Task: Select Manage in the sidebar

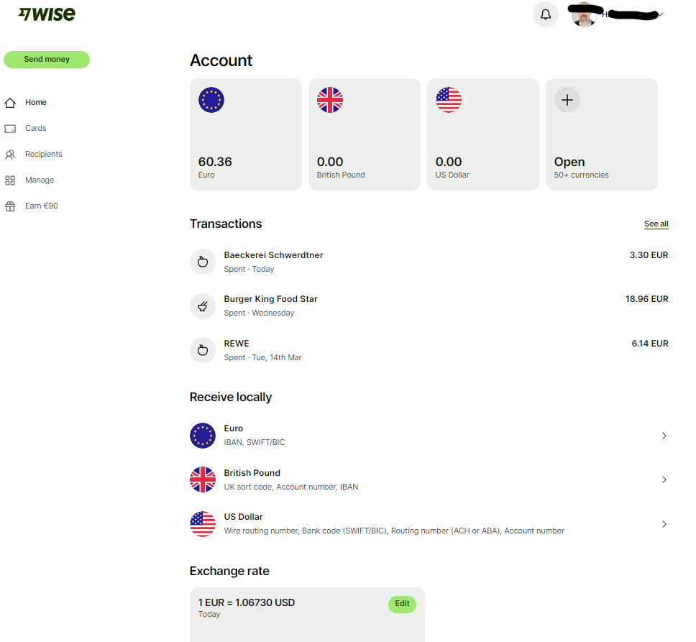Action: [39, 180]
